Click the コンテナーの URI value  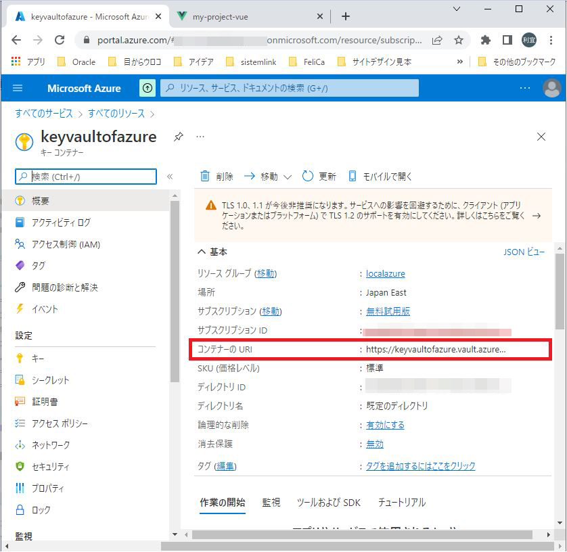[x=436, y=349]
